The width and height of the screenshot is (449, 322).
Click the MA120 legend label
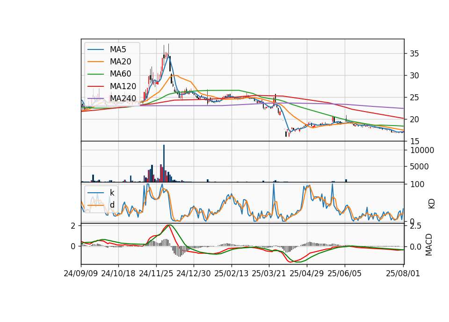click(x=123, y=86)
